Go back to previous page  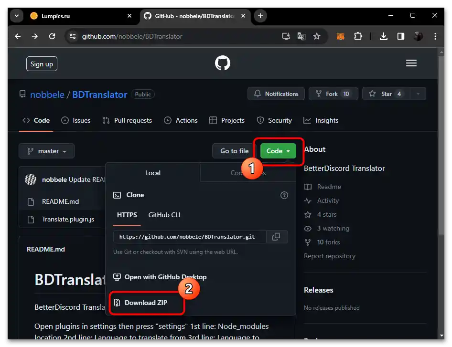[x=18, y=36]
